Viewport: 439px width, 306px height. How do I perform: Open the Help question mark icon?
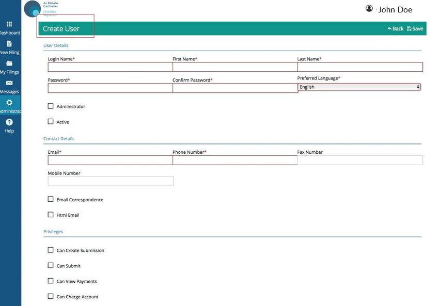pyautogui.click(x=9, y=122)
